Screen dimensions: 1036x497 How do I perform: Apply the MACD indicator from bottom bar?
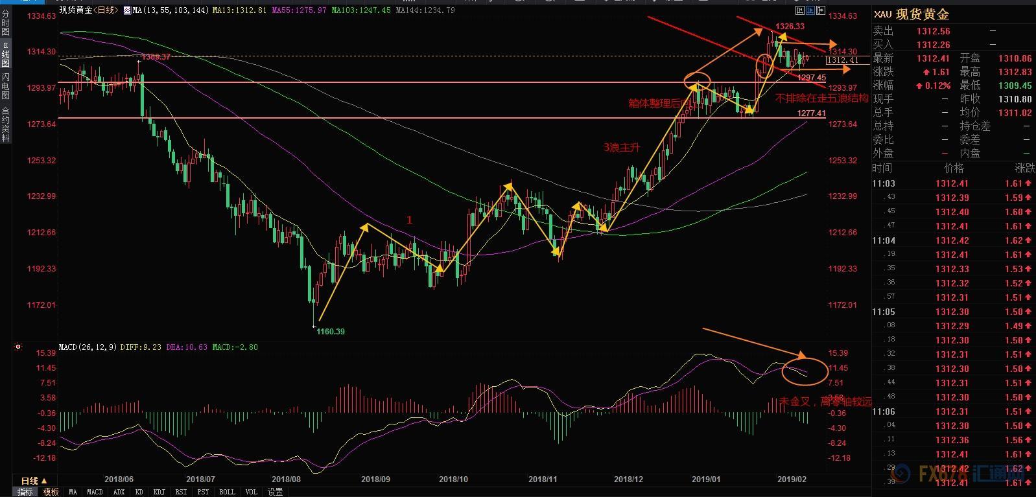tap(95, 492)
